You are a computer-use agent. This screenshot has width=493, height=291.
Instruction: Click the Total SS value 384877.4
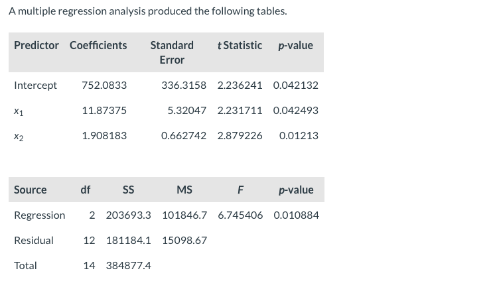tap(128, 266)
